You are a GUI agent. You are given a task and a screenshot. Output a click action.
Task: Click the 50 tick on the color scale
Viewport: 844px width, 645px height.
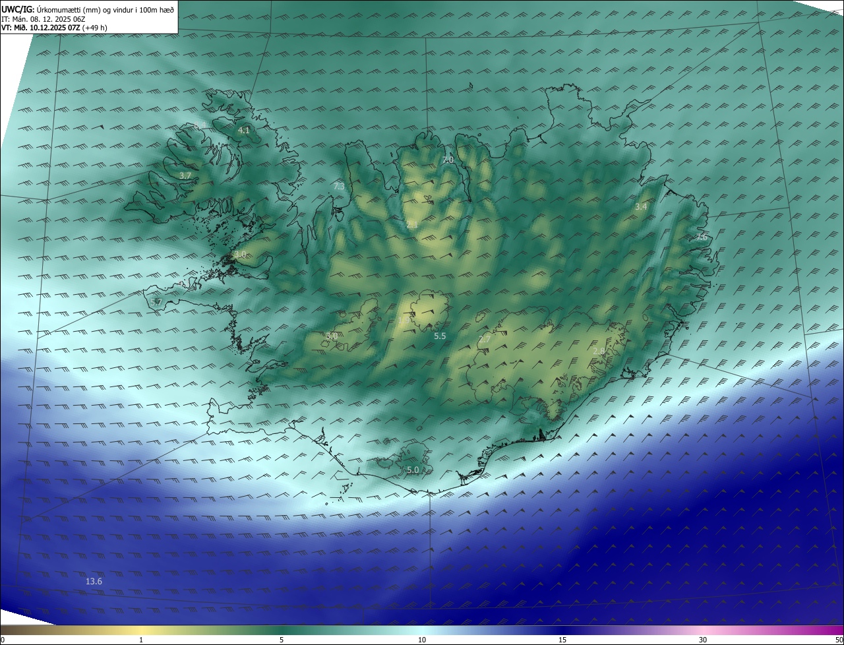pyautogui.click(x=839, y=640)
